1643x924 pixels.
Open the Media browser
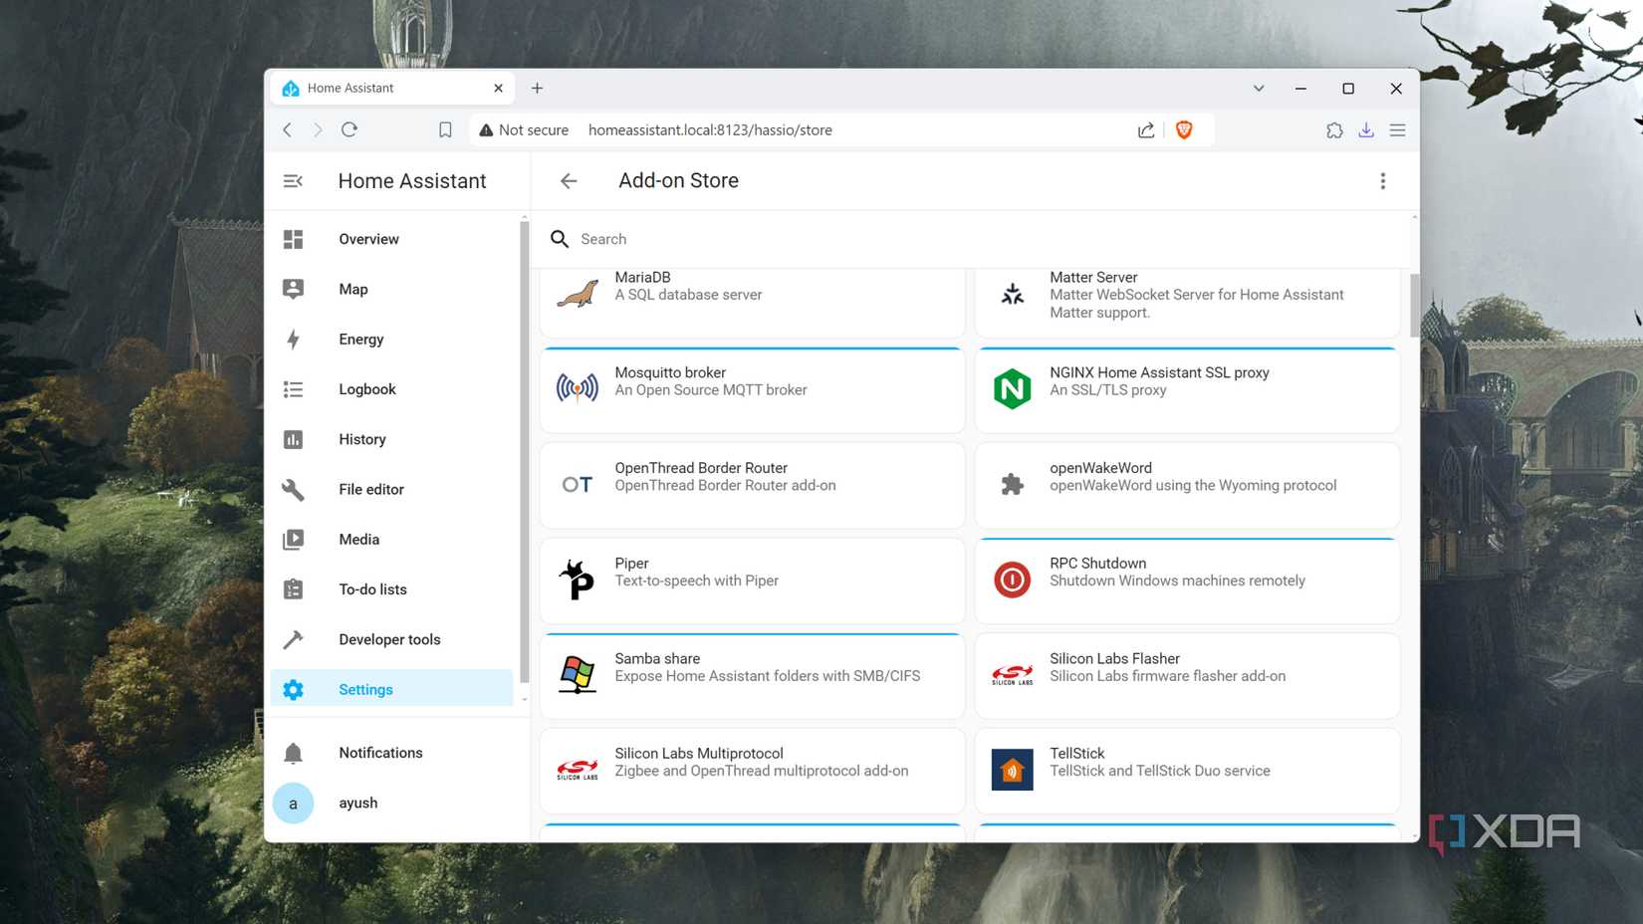(x=358, y=539)
